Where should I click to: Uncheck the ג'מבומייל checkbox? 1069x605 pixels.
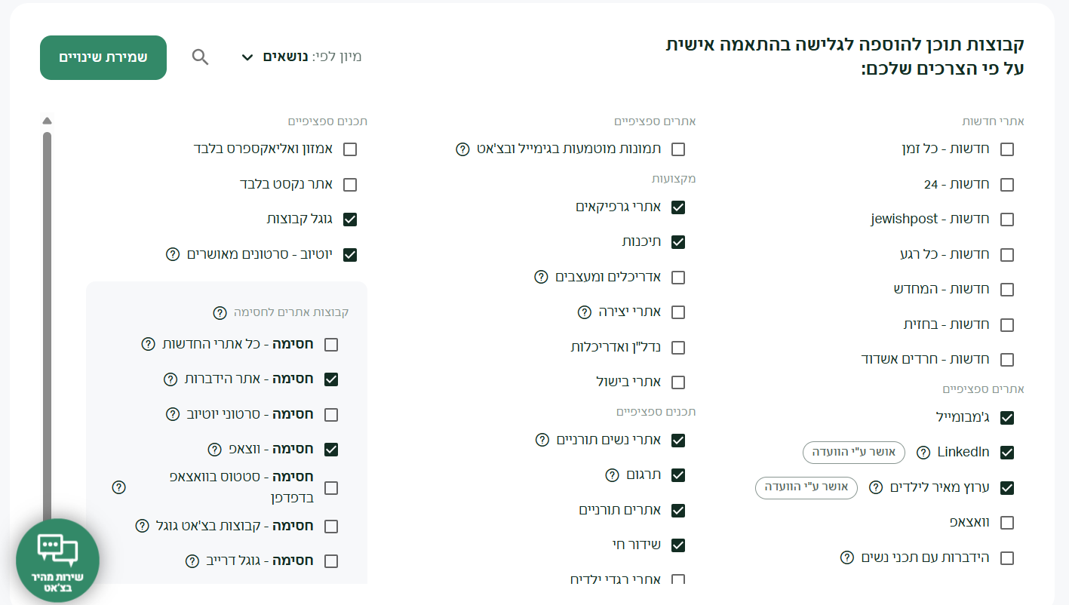(1006, 417)
